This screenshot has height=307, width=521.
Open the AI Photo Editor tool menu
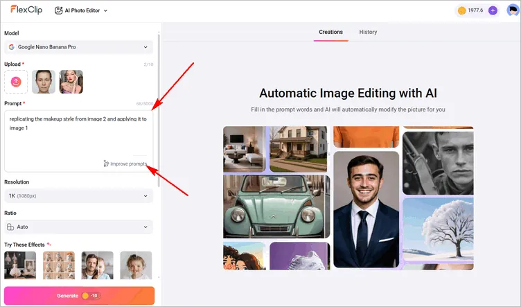(81, 10)
